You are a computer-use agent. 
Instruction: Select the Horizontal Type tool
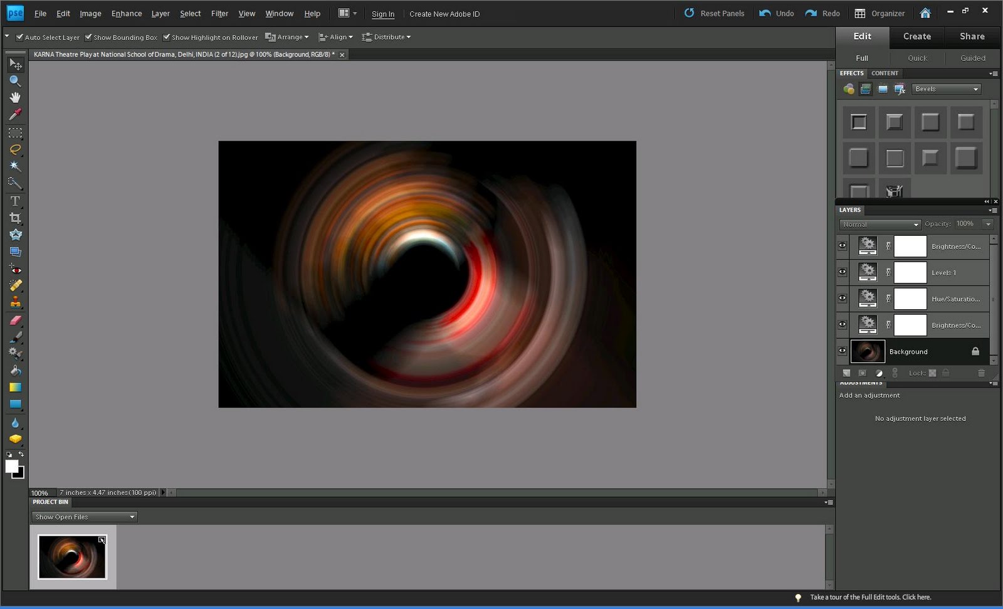[15, 201]
